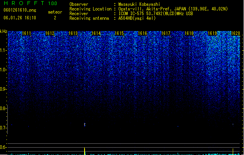Viewport: 244px width, 155px height.
Task: Click the meteor count number 2
Action: click(55, 18)
